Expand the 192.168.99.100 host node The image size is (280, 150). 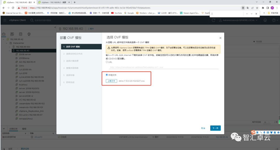10,47
